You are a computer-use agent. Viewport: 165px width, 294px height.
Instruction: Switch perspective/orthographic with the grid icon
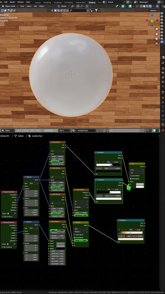(x=157, y=43)
